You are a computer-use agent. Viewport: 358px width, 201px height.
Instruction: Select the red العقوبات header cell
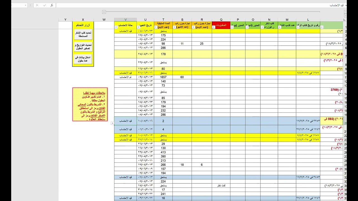221,25
